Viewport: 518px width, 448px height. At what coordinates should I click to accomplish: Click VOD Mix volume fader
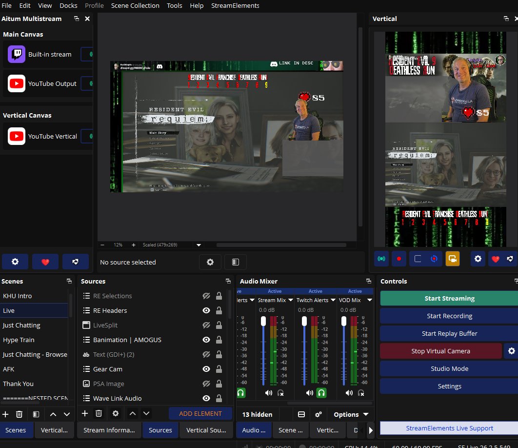click(344, 321)
